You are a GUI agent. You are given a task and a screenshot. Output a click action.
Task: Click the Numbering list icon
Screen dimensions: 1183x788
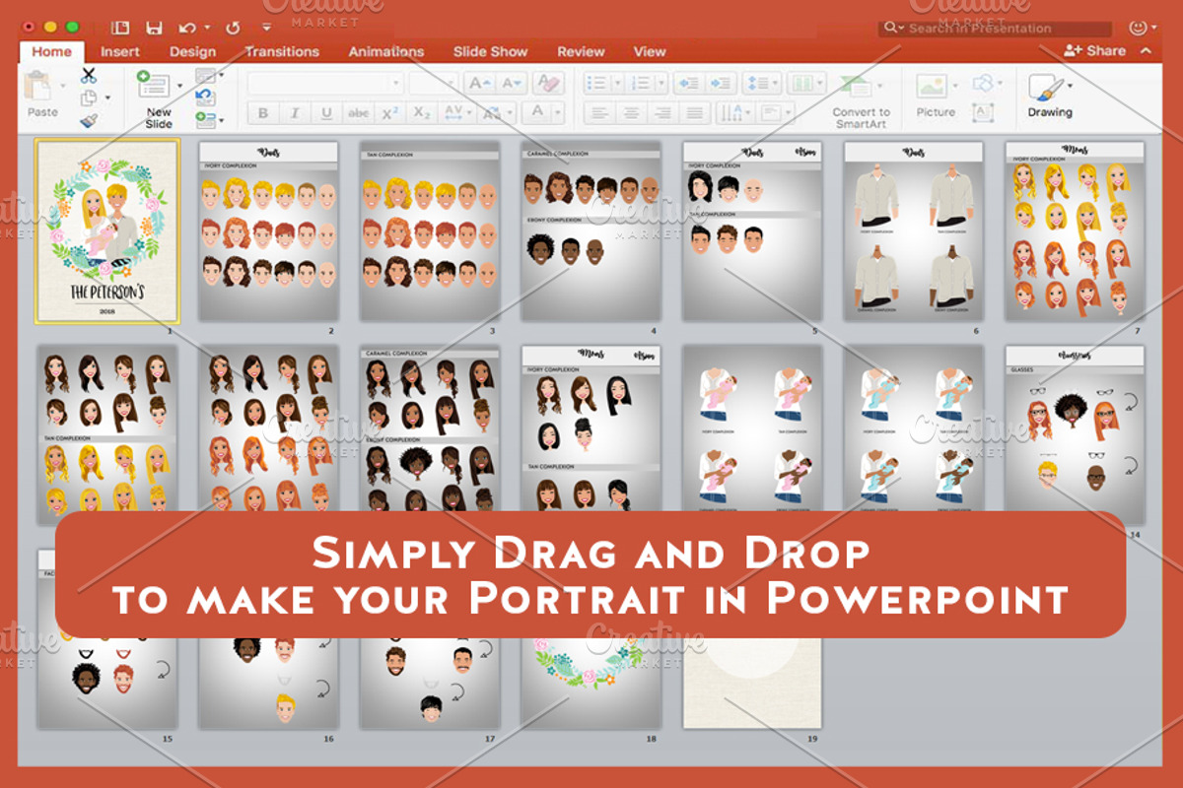coord(640,84)
